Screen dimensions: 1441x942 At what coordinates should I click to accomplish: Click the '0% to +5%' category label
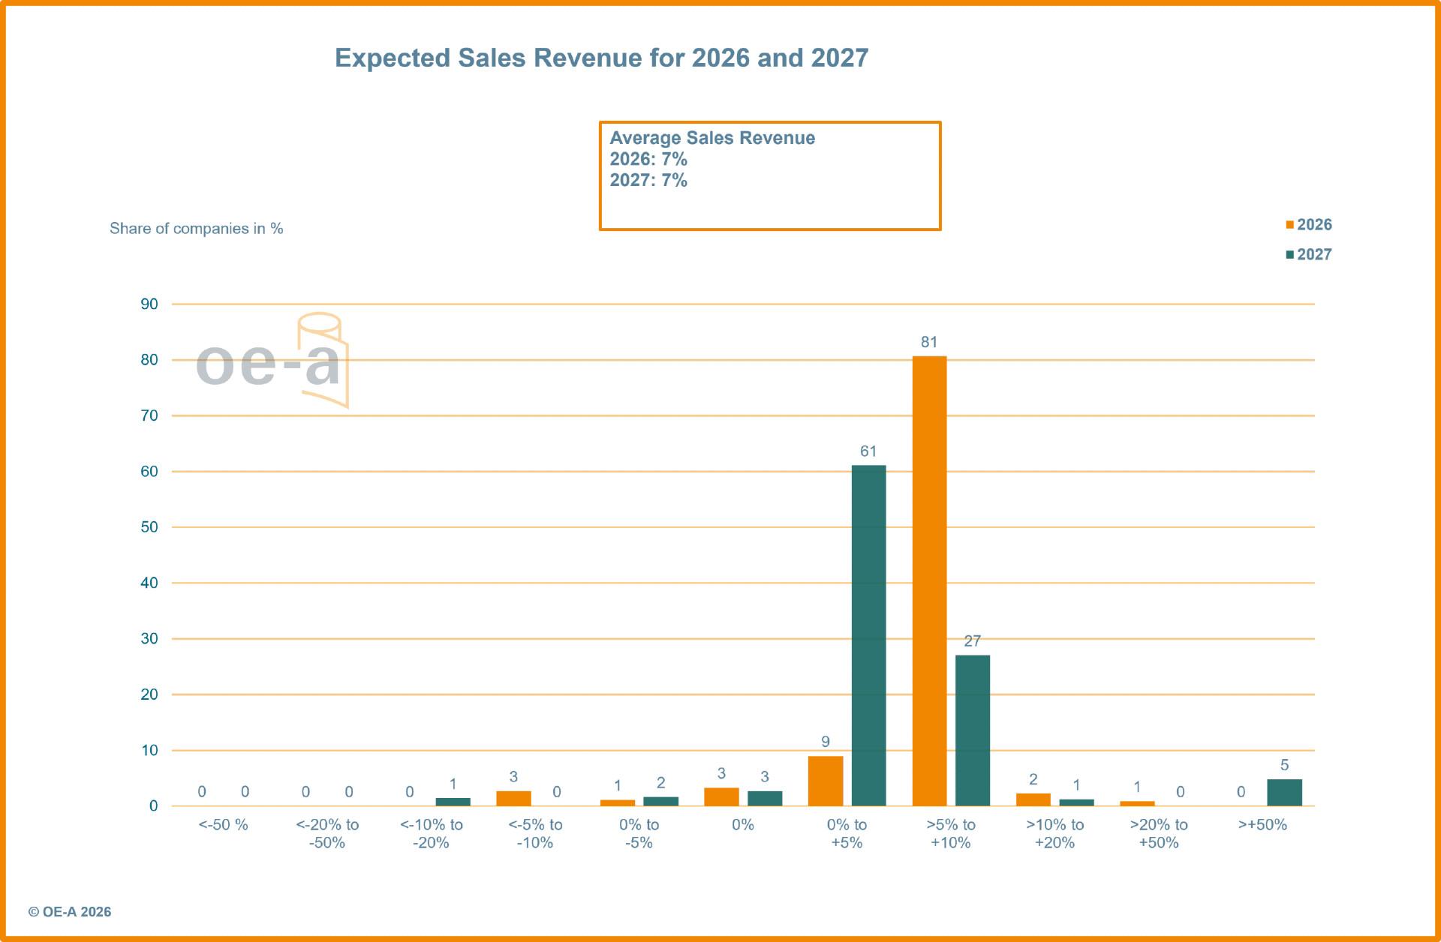(x=847, y=834)
